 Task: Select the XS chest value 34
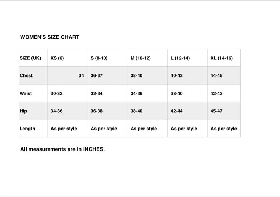coord(81,75)
